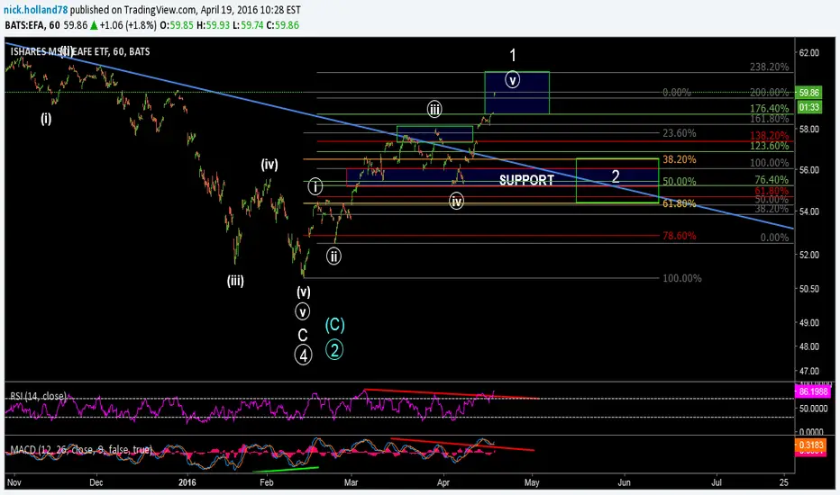This screenshot has height=495, width=840.
Task: Click the SUPPORT text in blue zone
Action: click(526, 180)
